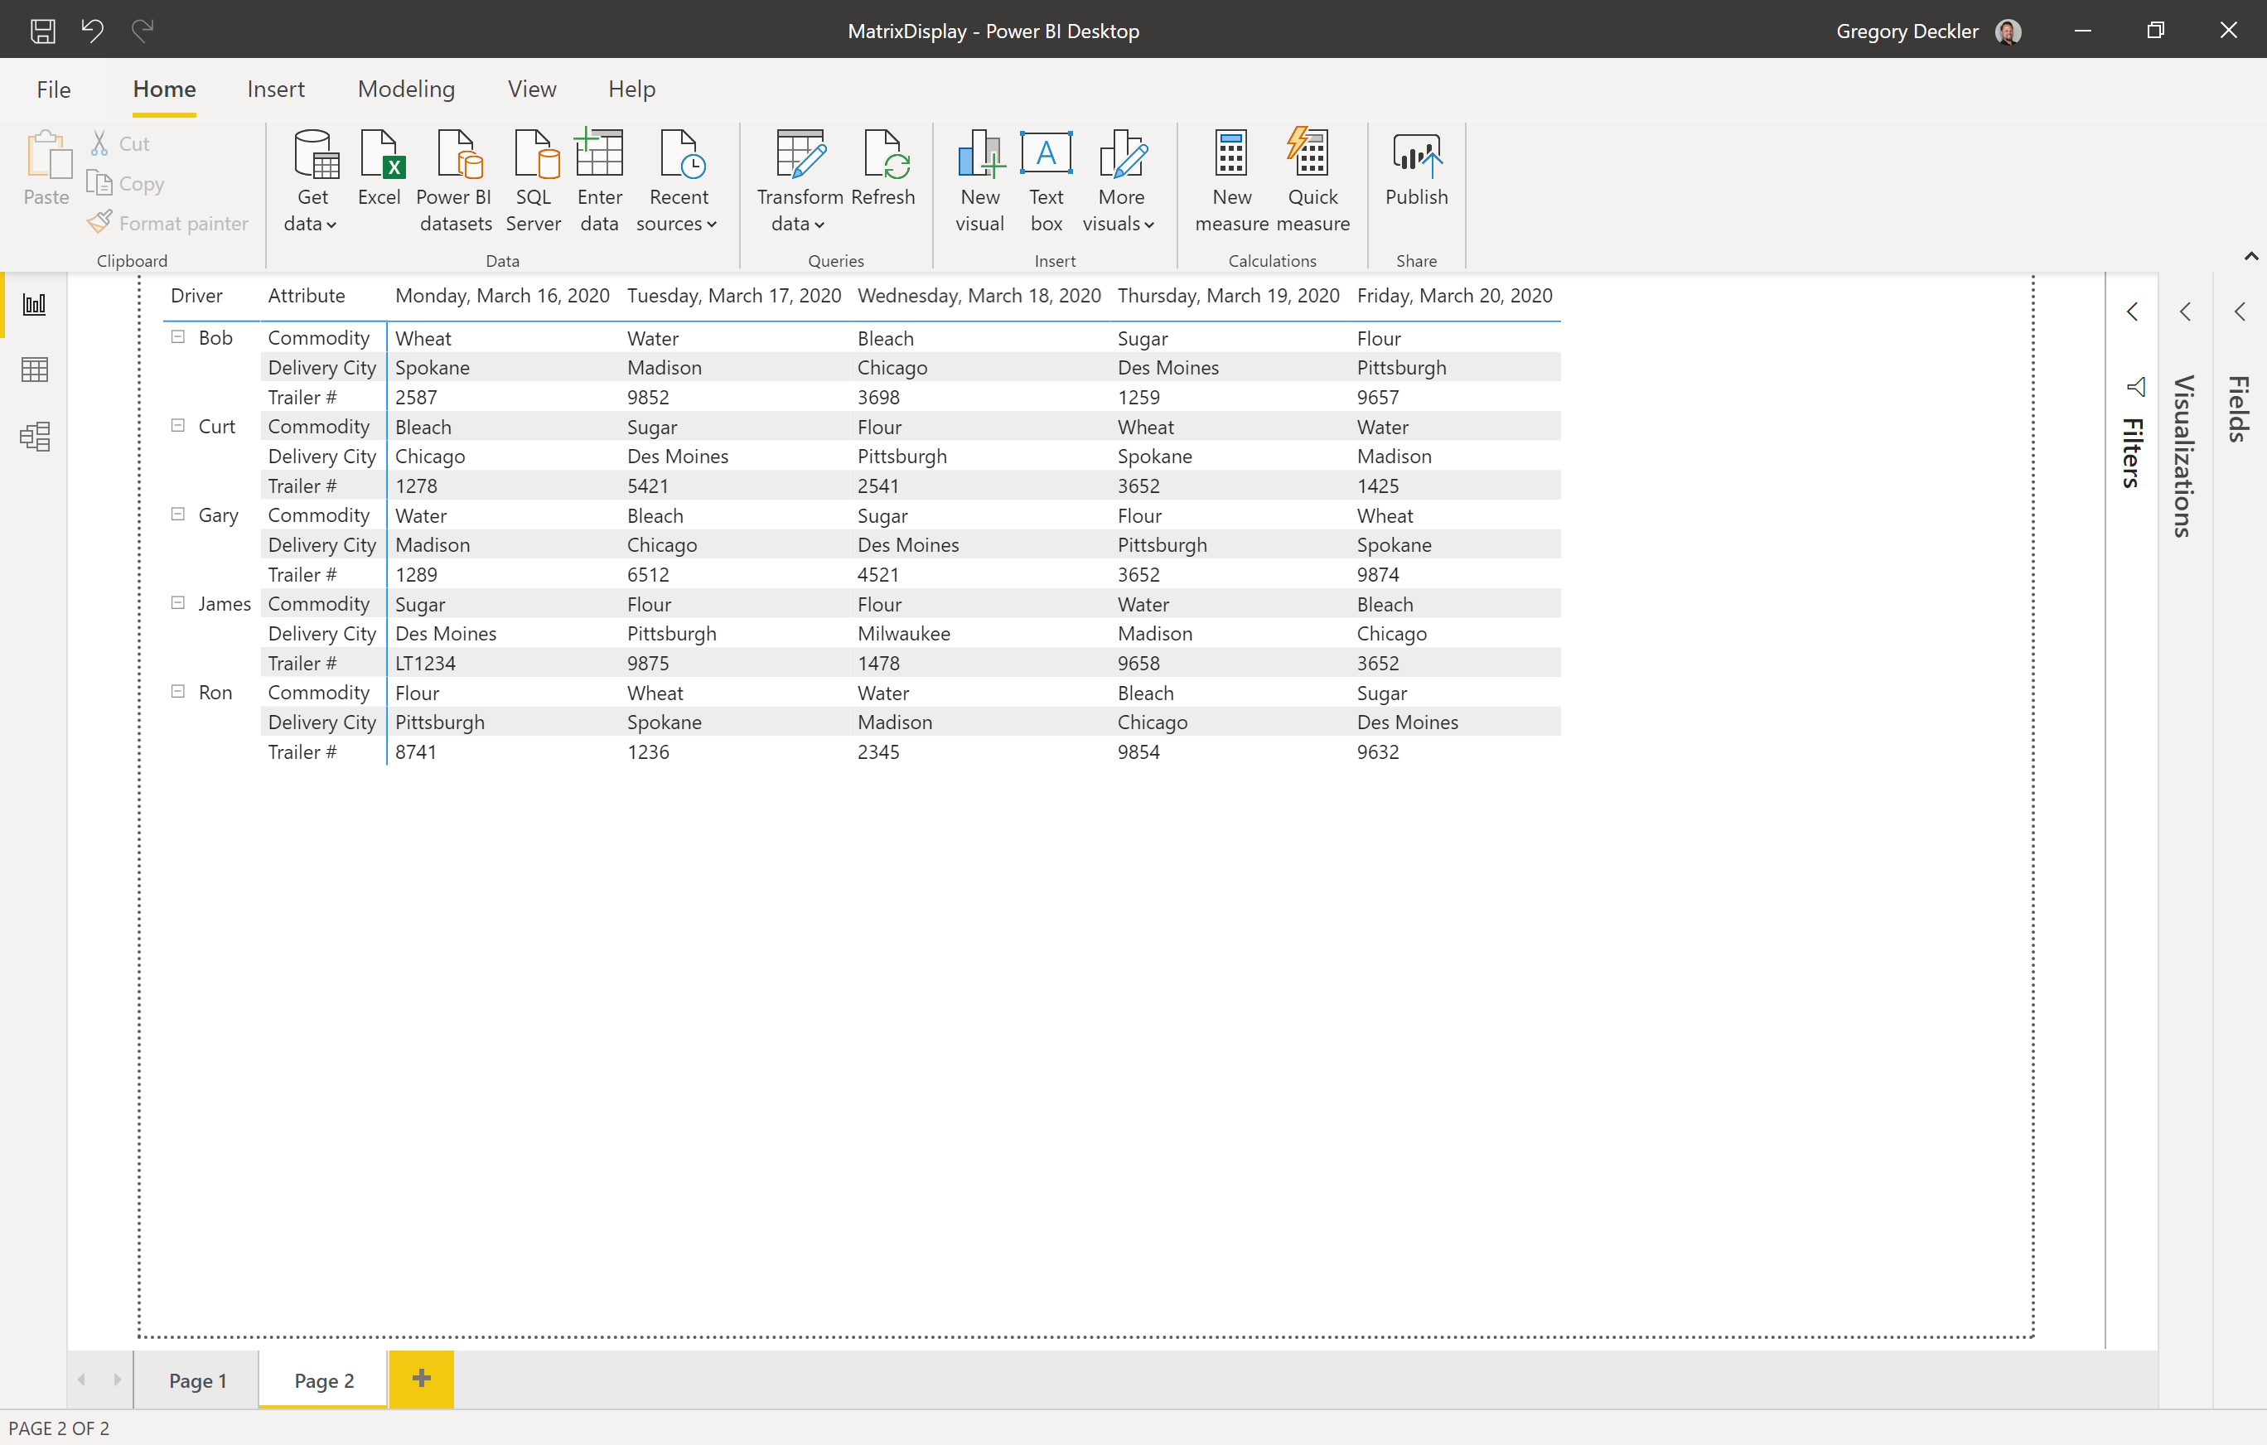Switch to Page 1 tab
This screenshot has width=2267, height=1445.
[x=198, y=1380]
